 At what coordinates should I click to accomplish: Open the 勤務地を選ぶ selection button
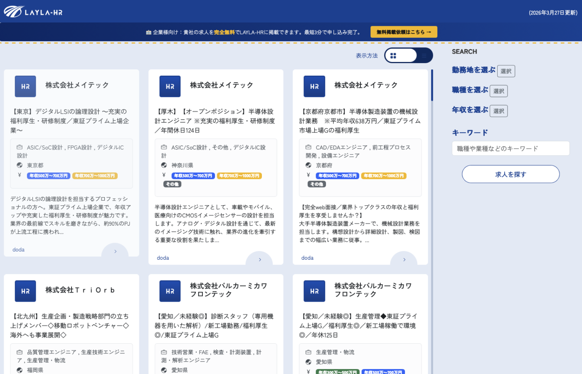pos(506,71)
